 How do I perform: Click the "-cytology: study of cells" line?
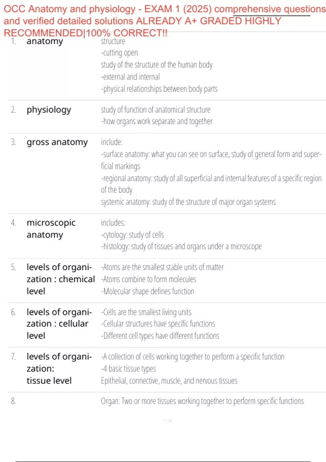pos(133,235)
